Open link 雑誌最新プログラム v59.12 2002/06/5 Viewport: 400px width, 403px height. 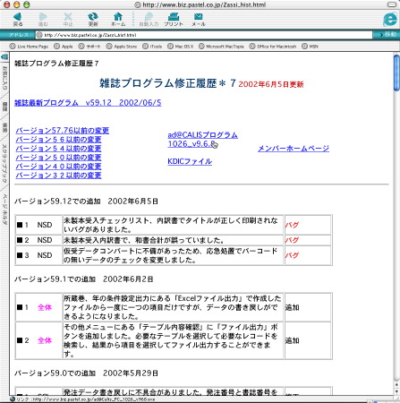88,103
